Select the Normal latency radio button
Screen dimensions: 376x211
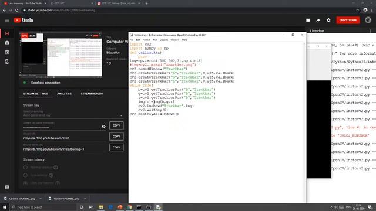[x=25, y=168]
